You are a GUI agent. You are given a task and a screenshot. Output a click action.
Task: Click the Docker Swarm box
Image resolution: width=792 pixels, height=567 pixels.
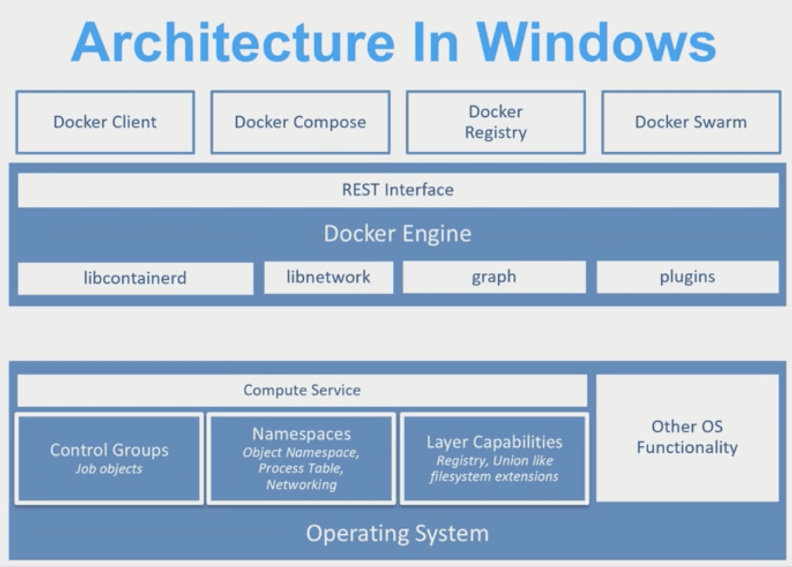pos(690,122)
